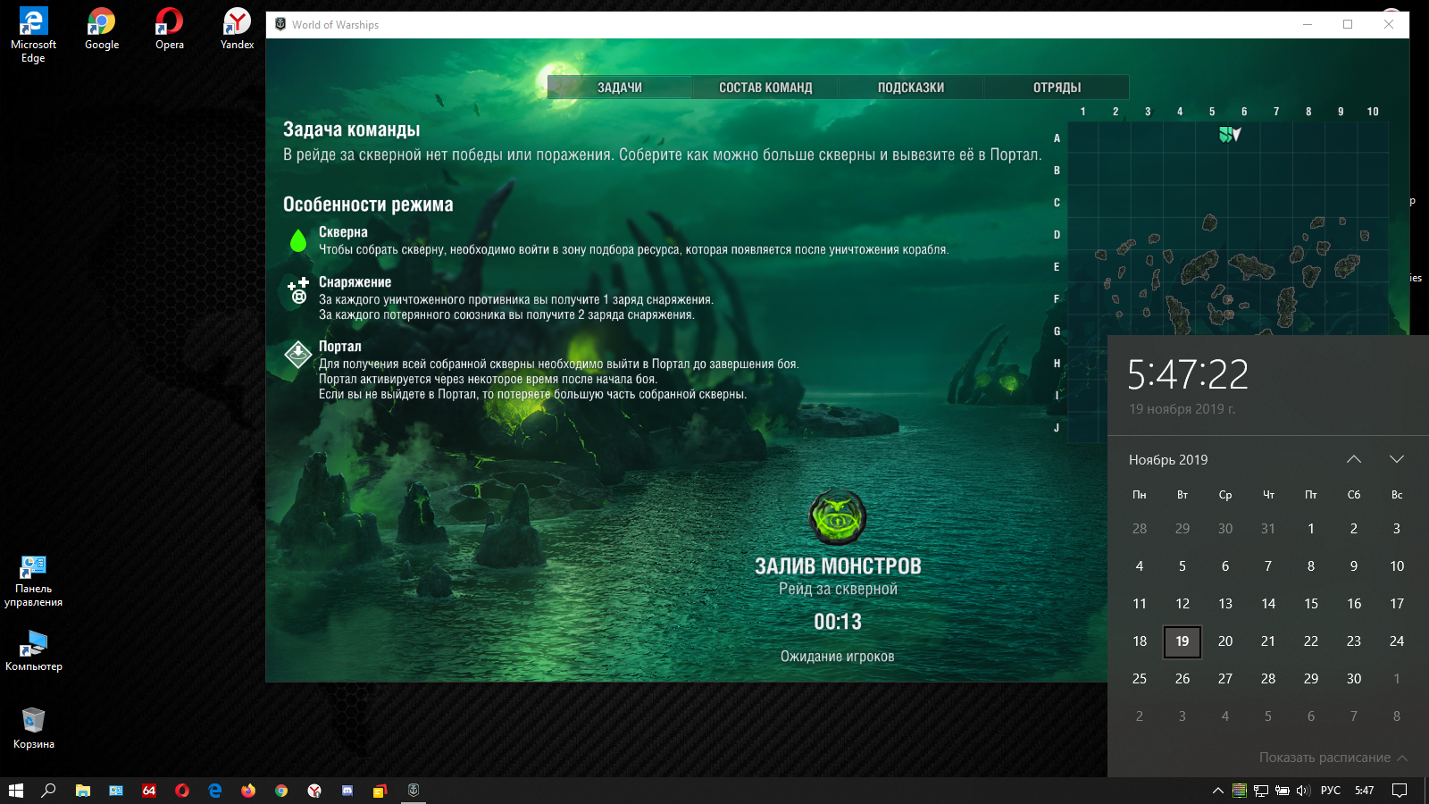Maximize the World of Warships window
Screen dimensions: 1429x804
(x=1348, y=25)
